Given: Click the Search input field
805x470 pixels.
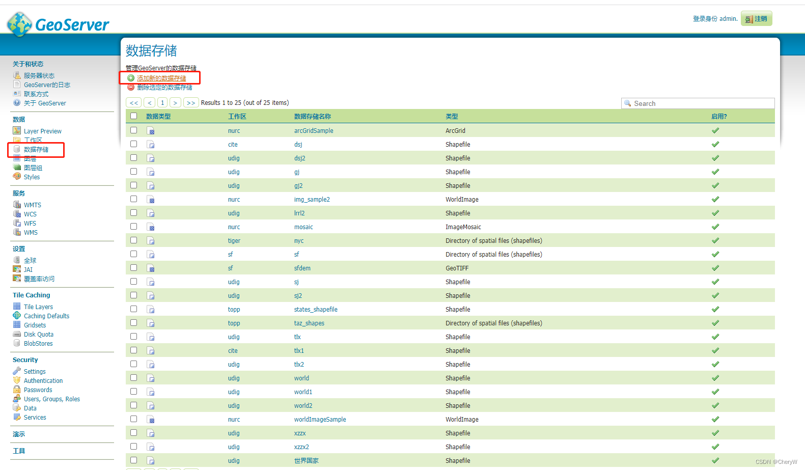Looking at the screenshot, I should point(698,103).
